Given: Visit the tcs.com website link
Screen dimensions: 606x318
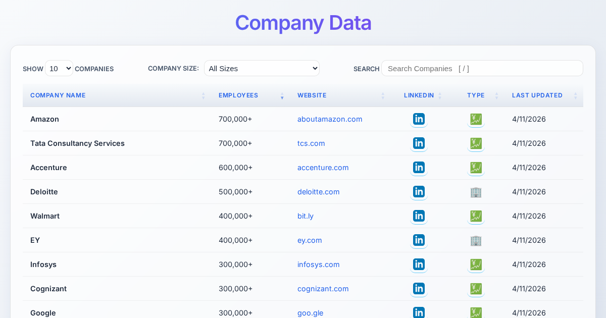Looking at the screenshot, I should (x=311, y=143).
